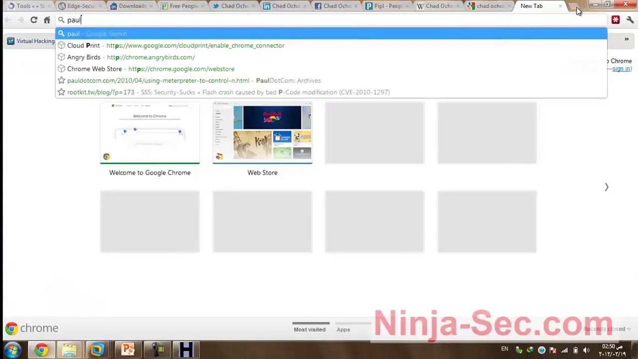Viewport: 638px width, 359px height.
Task: Open Chrome from the taskbar
Action: click(41, 350)
